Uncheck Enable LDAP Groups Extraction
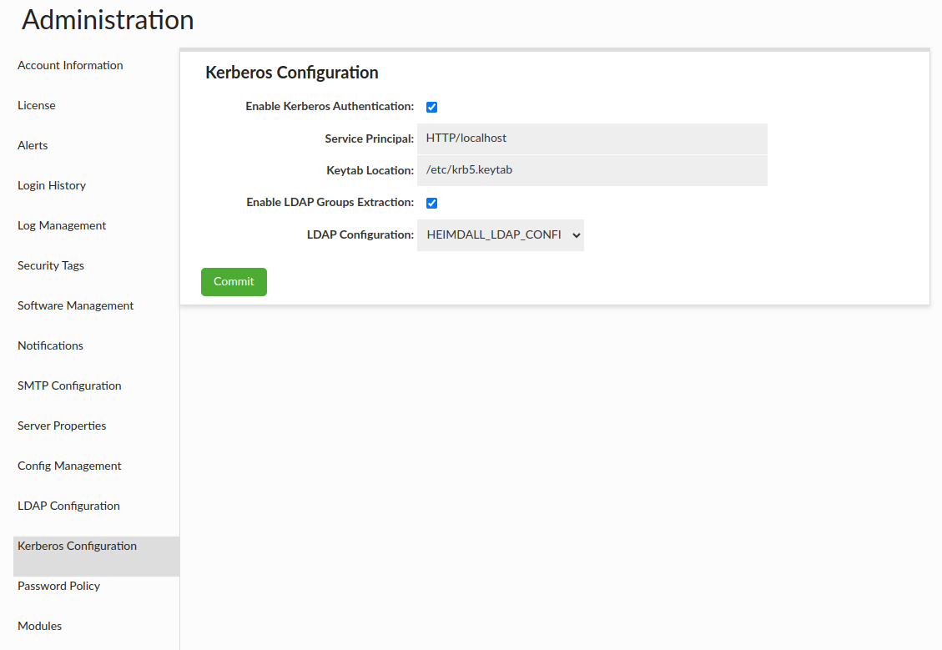Viewport: 942px width, 650px height. click(x=431, y=203)
